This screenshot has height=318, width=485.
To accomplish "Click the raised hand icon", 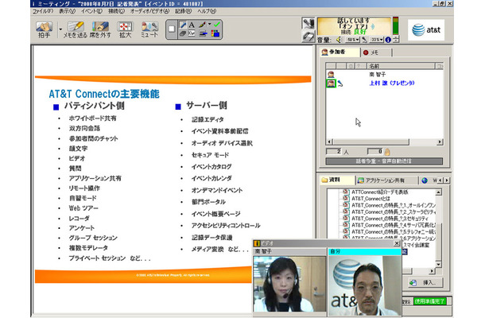I will click(387, 152).
